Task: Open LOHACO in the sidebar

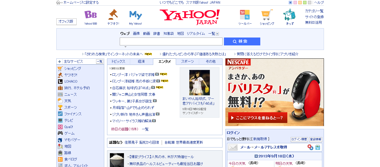Action: coord(71,82)
